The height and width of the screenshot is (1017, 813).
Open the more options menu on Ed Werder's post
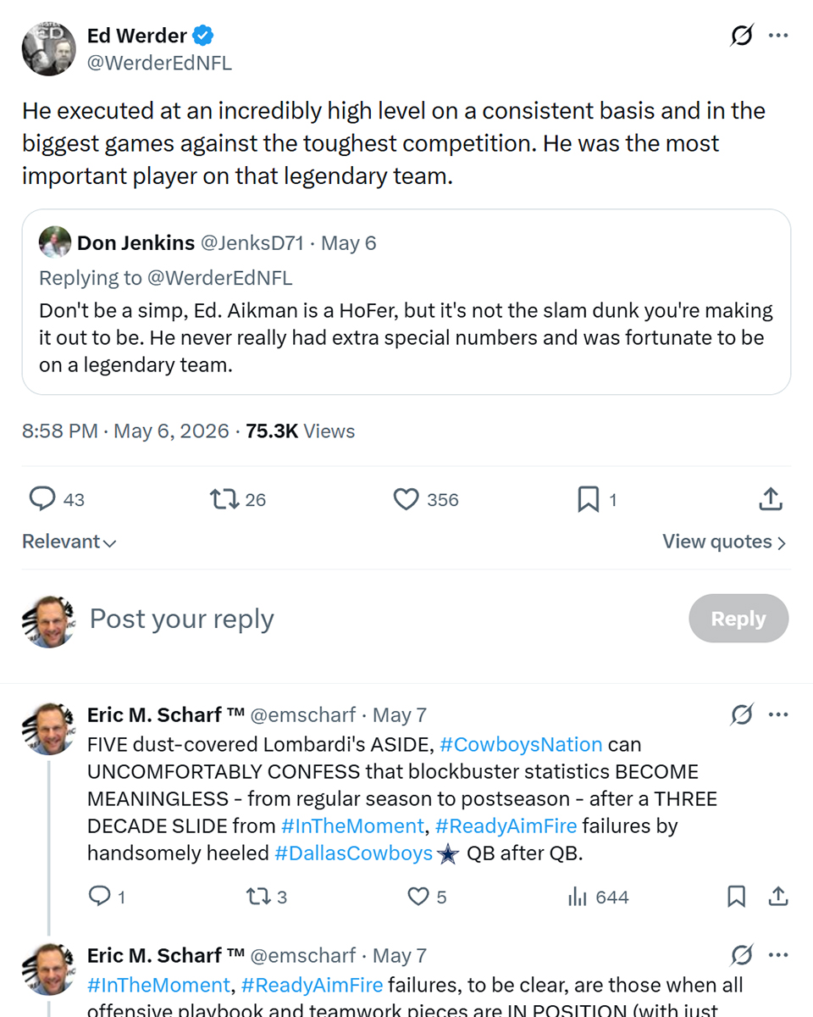click(x=778, y=36)
